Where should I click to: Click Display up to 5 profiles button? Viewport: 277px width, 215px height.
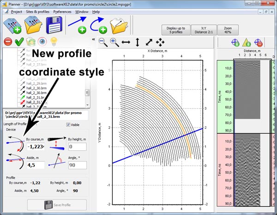pyautogui.click(x=176, y=30)
